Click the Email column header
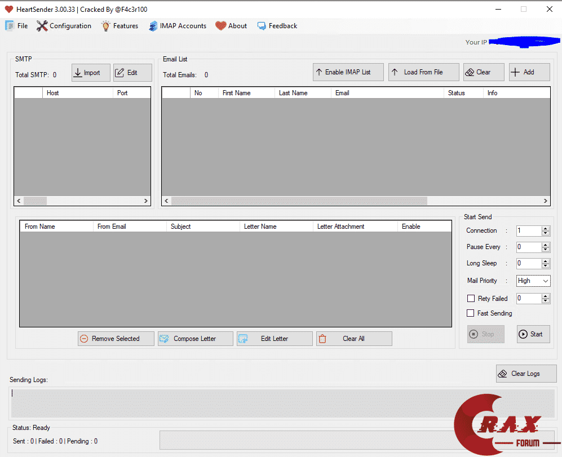562x457 pixels. [387, 93]
